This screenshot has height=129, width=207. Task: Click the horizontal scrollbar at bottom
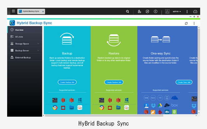click(104, 116)
